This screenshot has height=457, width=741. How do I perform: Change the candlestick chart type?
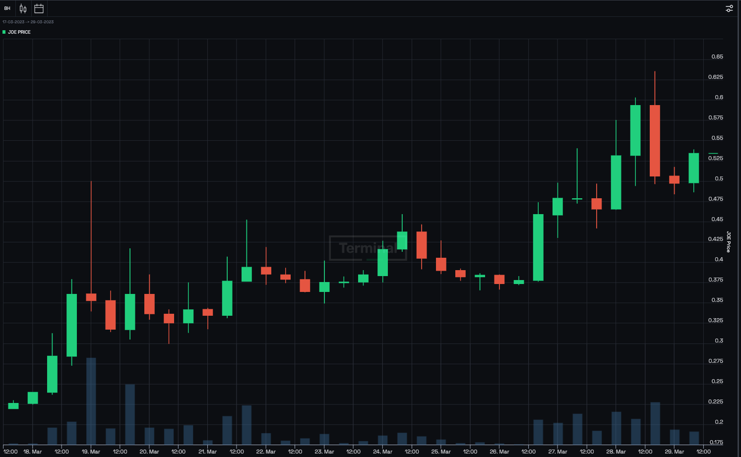pyautogui.click(x=23, y=8)
